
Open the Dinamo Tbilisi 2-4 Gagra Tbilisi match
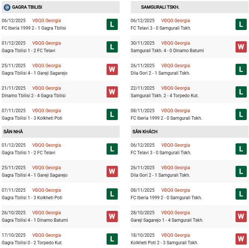click(34, 96)
